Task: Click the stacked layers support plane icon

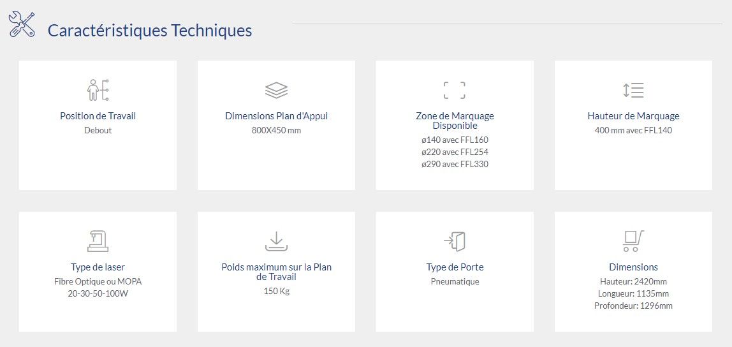Action: click(x=276, y=91)
